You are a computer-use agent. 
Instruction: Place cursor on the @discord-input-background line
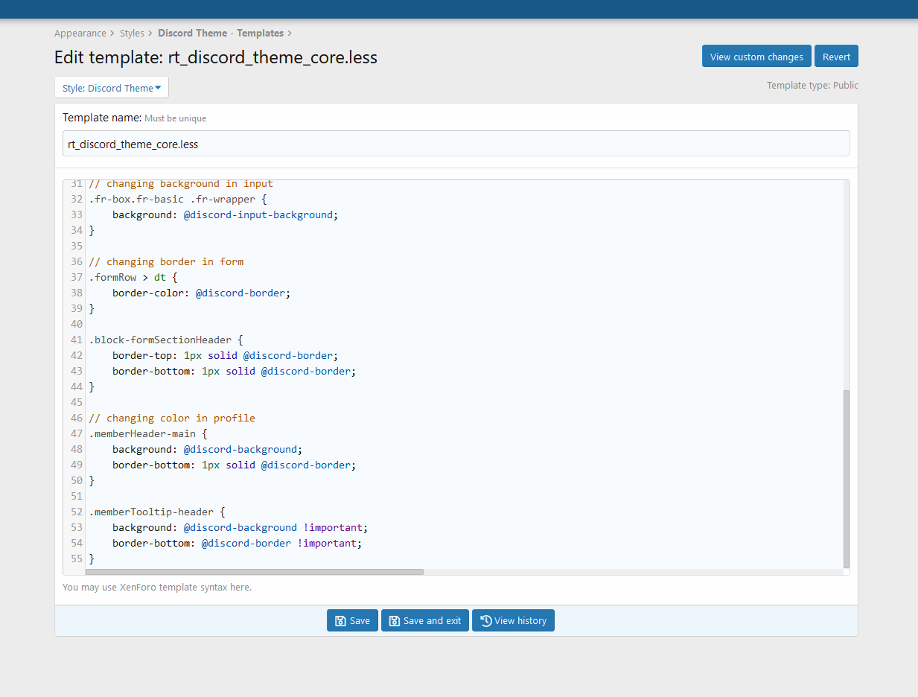pyautogui.click(x=225, y=214)
